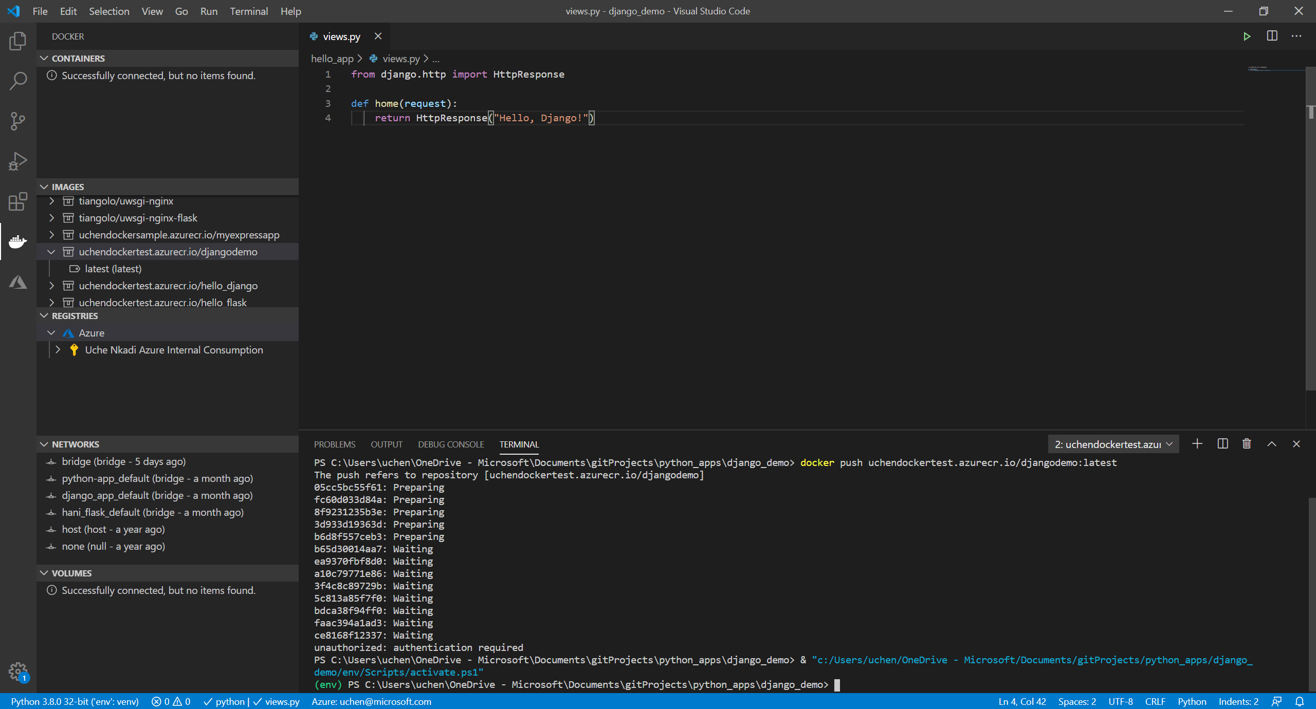The width and height of the screenshot is (1316, 709).
Task: Add a new terminal with the plus icon
Action: pyautogui.click(x=1197, y=443)
